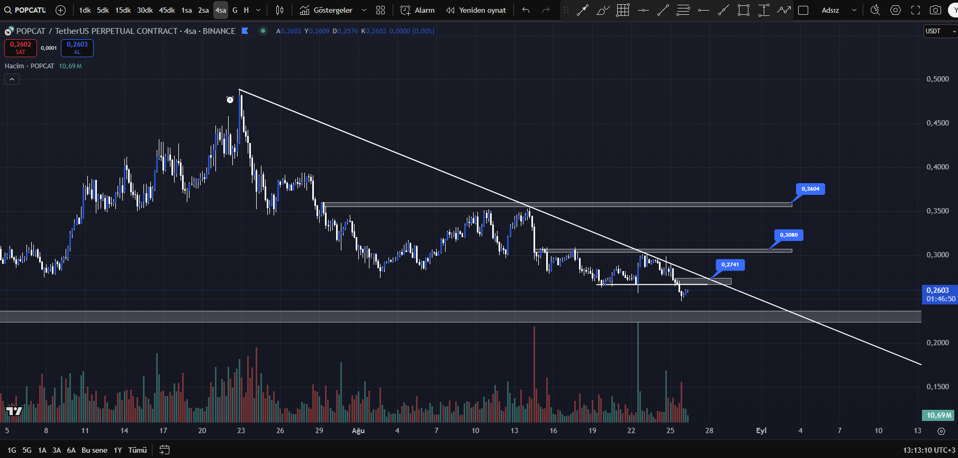
Task: Open the indicator templates grid icon
Action: point(381,10)
